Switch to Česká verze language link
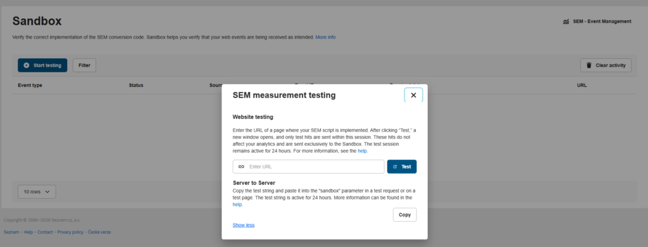This screenshot has width=648, height=247. point(99,232)
